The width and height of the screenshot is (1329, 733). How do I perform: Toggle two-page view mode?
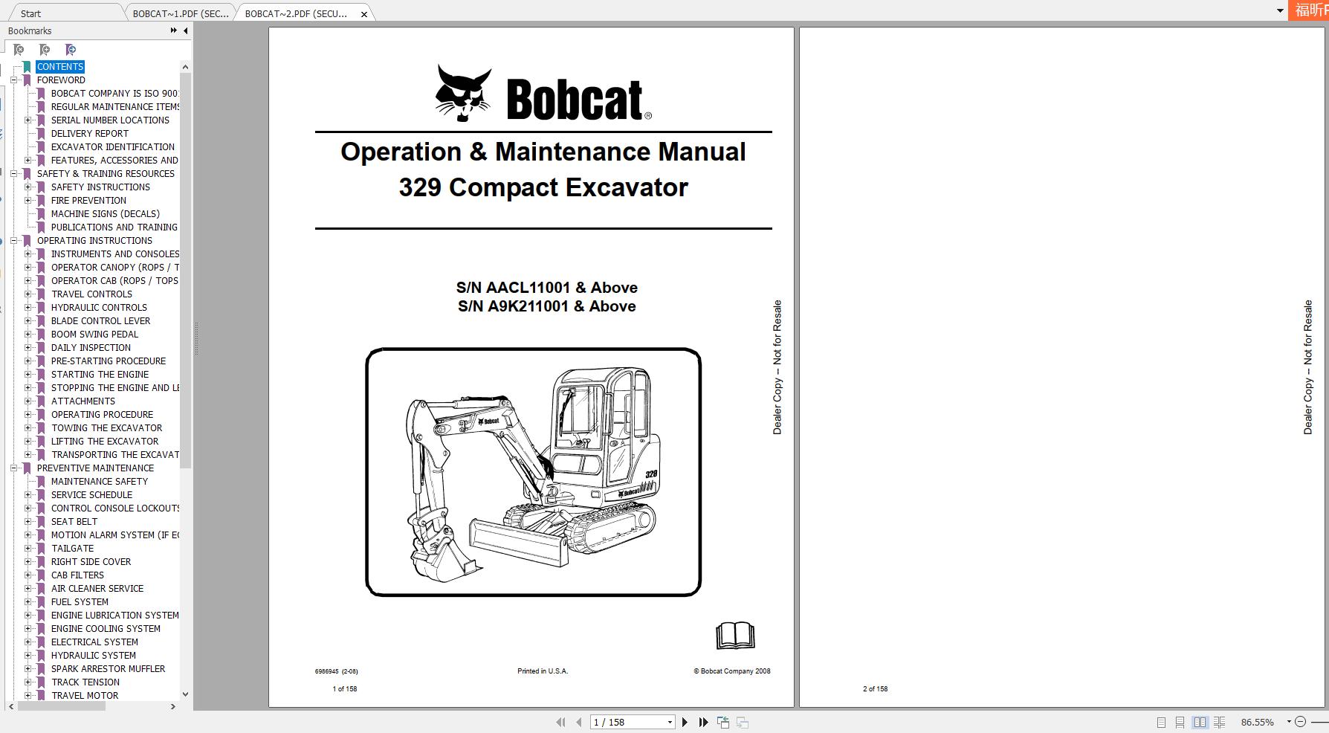pyautogui.click(x=1200, y=721)
